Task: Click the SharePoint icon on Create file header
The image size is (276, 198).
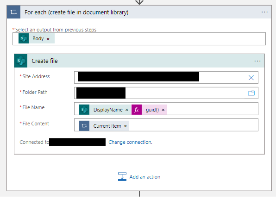Action: (21, 61)
